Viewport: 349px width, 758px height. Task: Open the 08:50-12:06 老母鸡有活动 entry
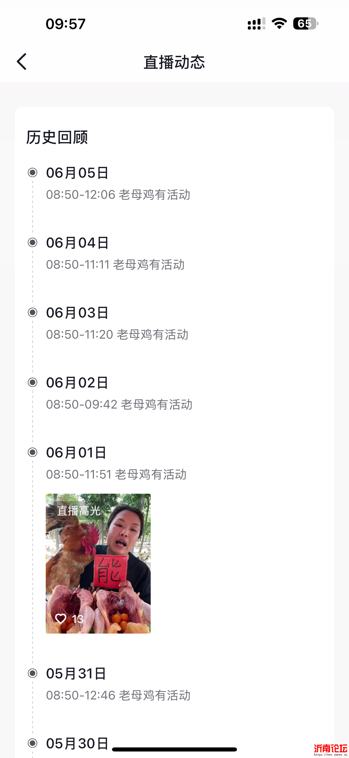point(118,195)
